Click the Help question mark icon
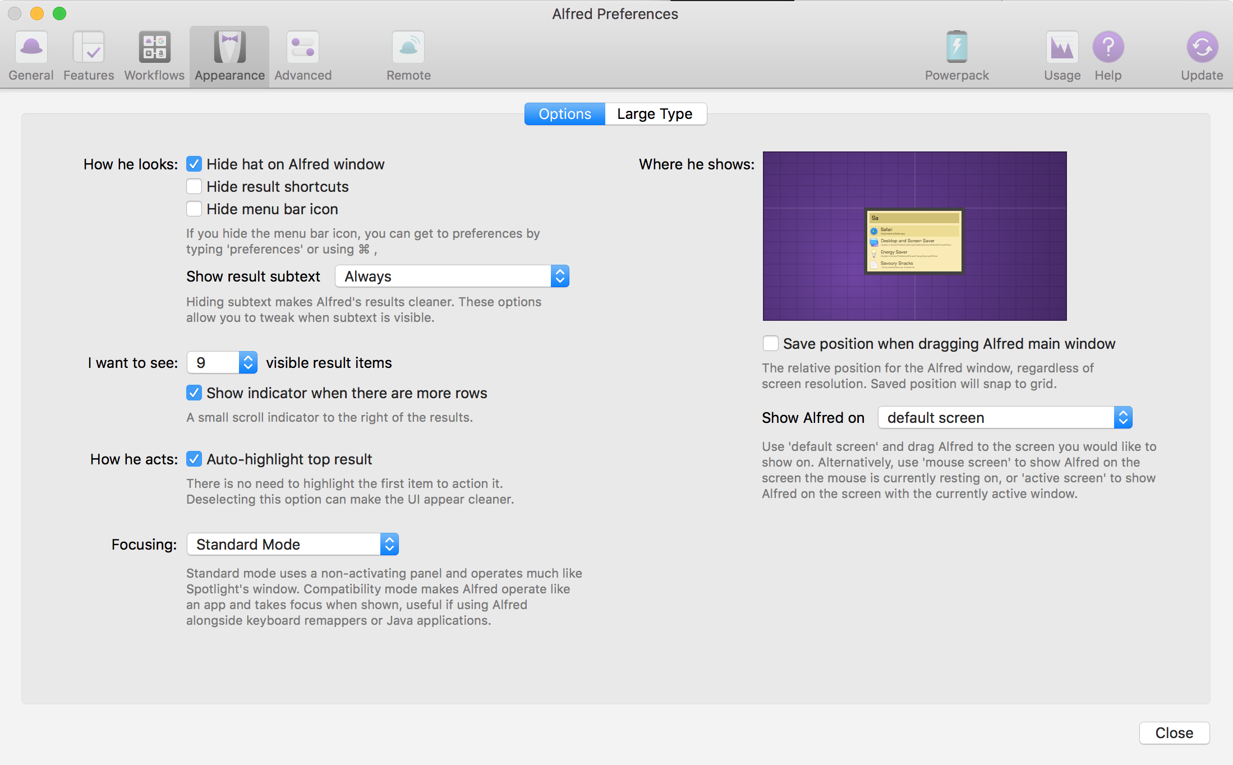 pyautogui.click(x=1108, y=48)
